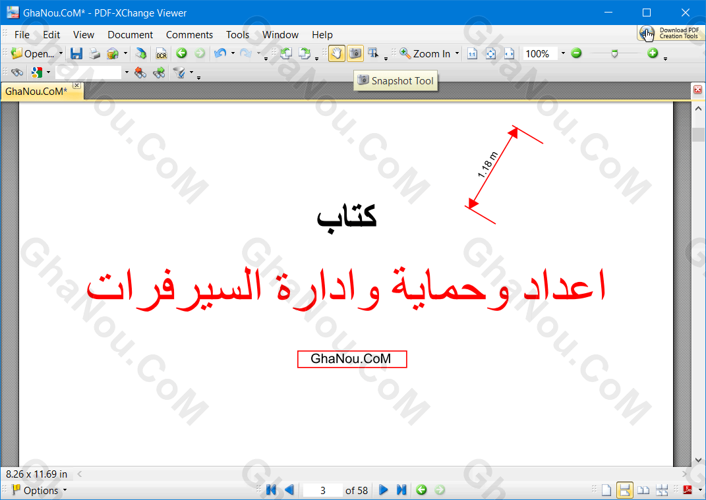Viewport: 706px width, 500px height.
Task: Save the document with floppy icon
Action: (76, 54)
